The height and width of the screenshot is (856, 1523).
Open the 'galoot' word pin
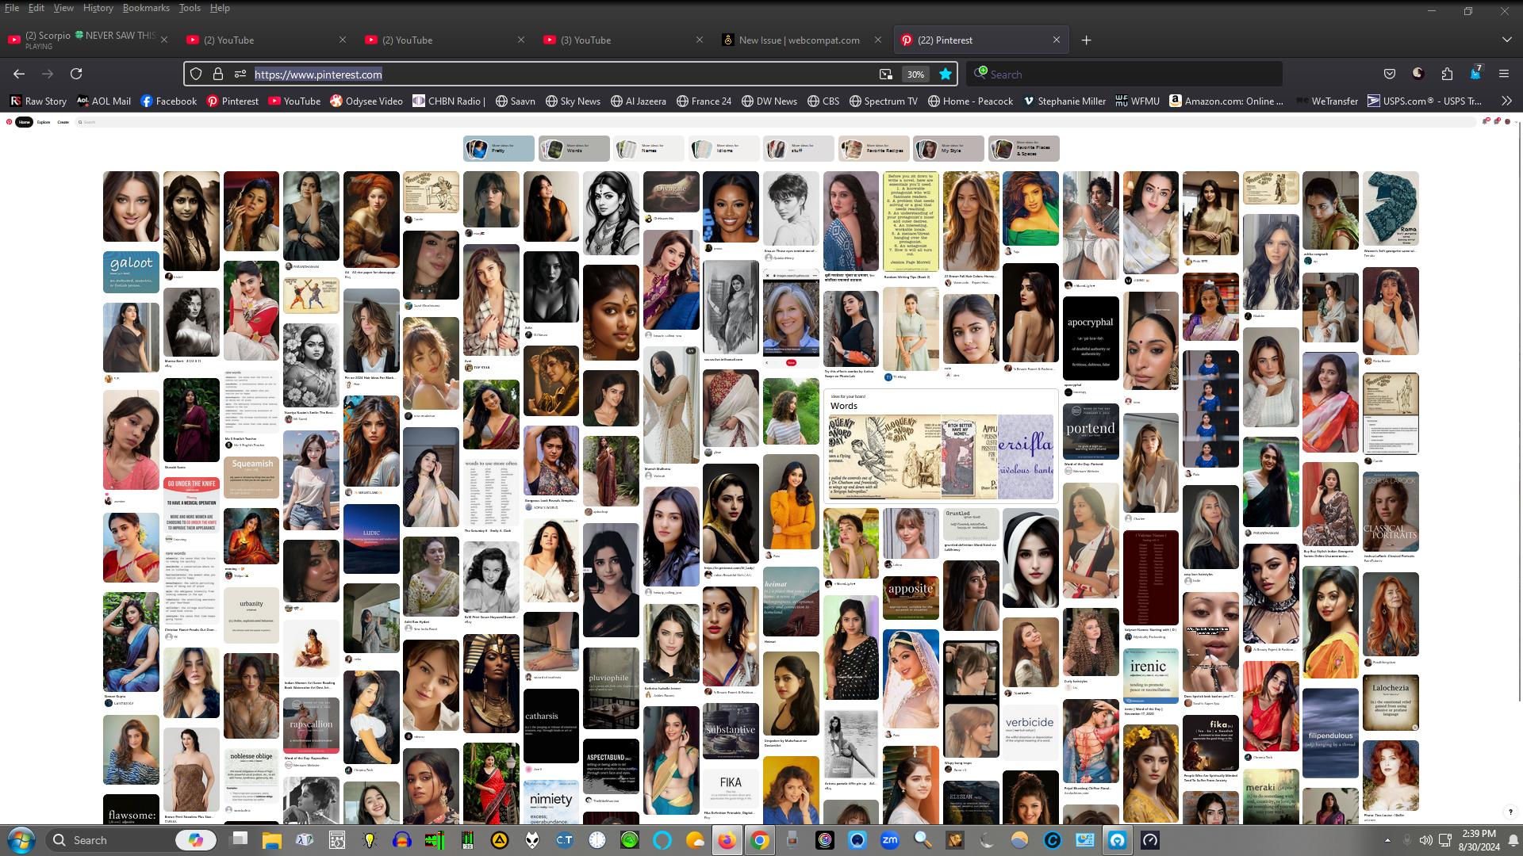pos(131,272)
